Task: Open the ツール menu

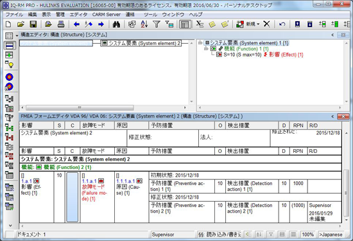Action: 150,15
